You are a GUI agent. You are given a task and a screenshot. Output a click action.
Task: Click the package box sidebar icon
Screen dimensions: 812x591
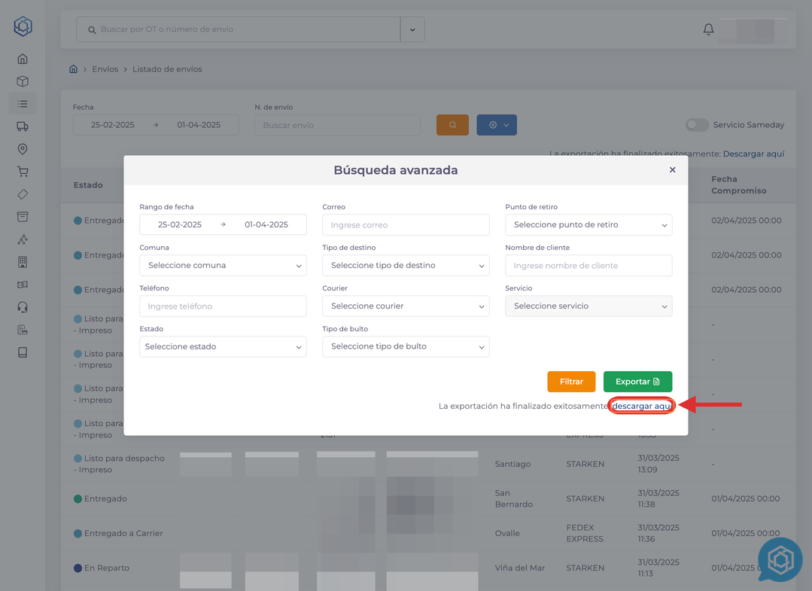tap(23, 81)
